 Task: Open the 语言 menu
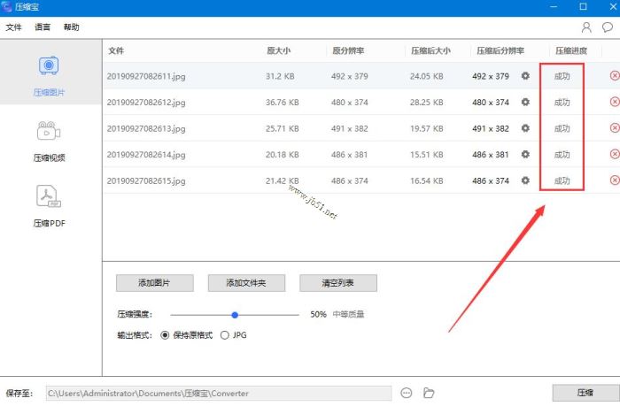coord(43,27)
